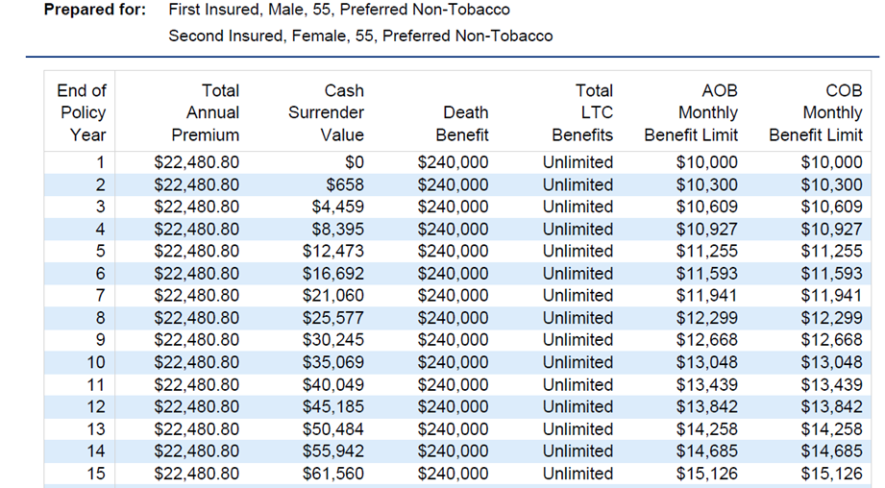Select the Second Insured details line
This screenshot has height=488, width=885.
point(360,37)
